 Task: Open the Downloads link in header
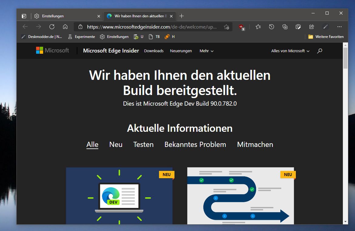pyautogui.click(x=154, y=51)
